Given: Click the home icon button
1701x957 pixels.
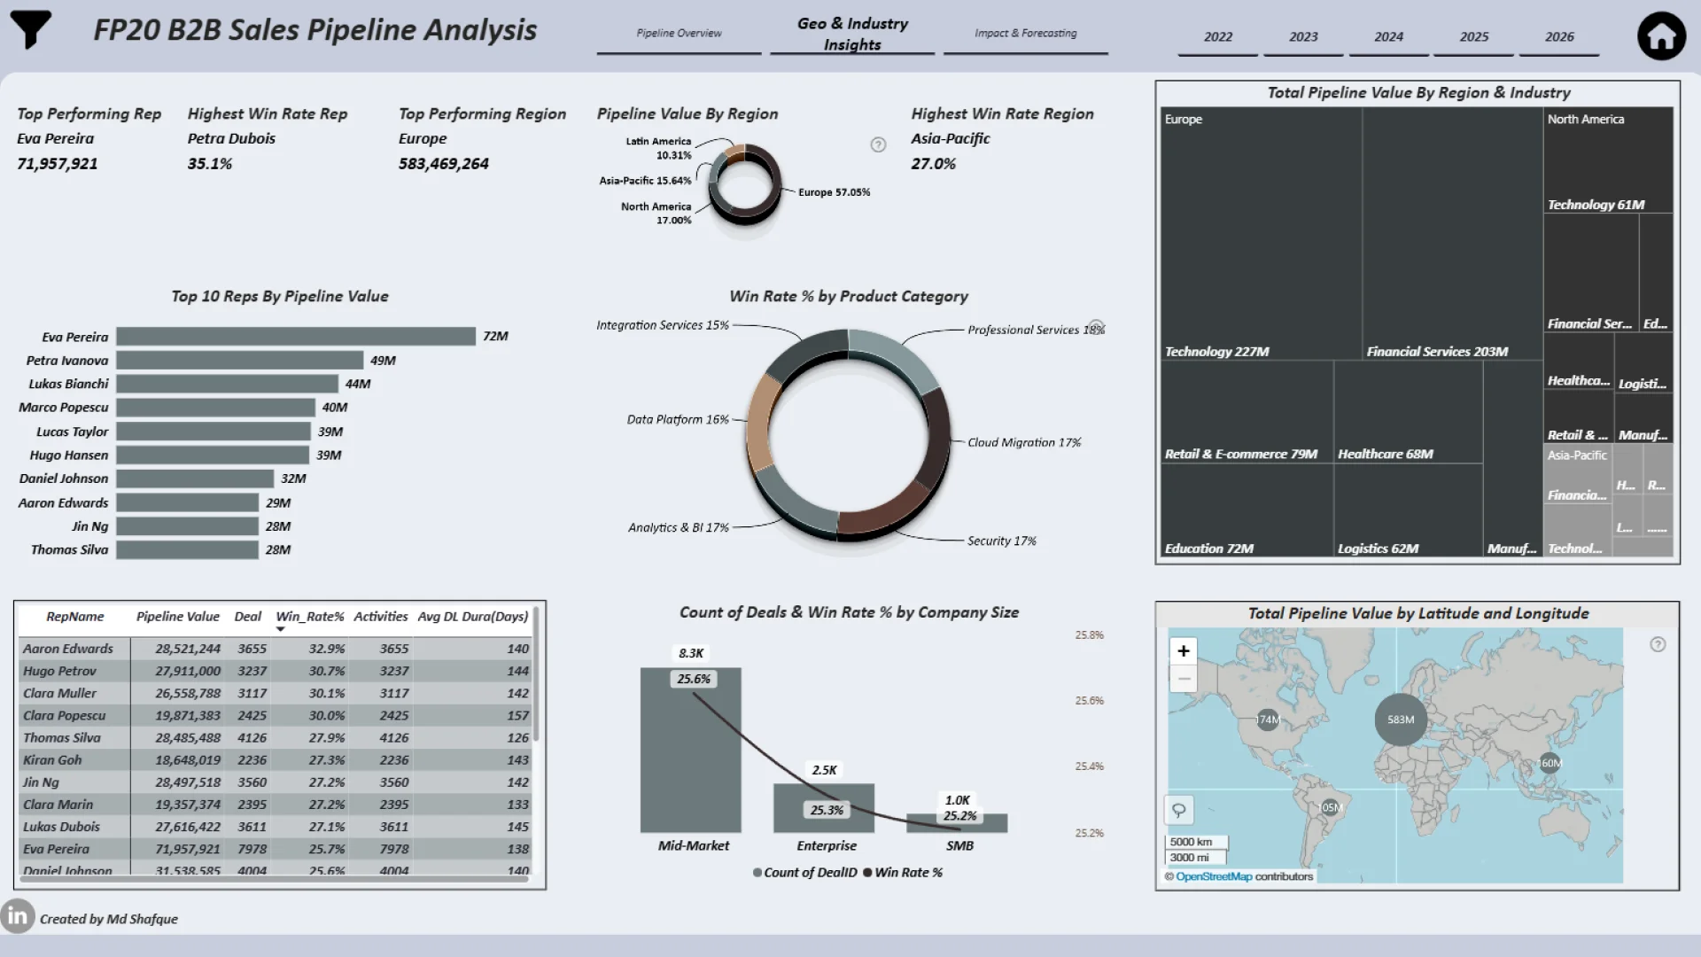Looking at the screenshot, I should click(x=1661, y=36).
